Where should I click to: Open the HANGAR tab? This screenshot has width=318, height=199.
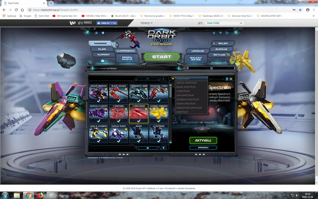100,44
